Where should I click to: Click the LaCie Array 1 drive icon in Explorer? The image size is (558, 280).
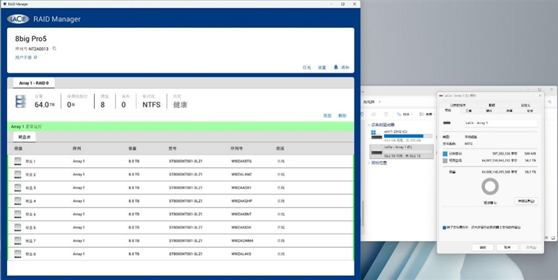(x=377, y=153)
